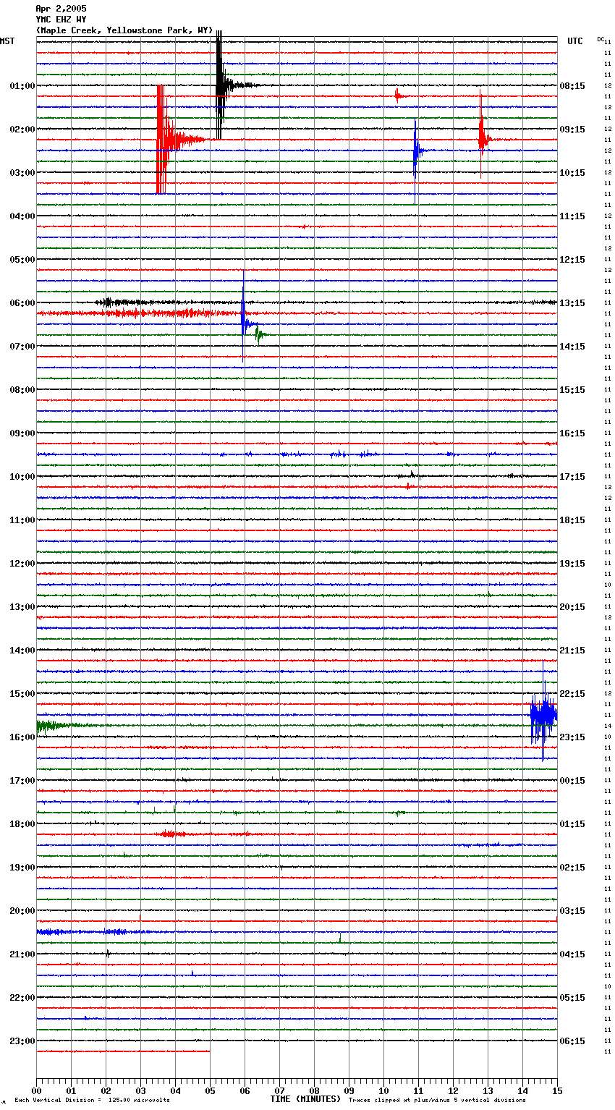Select the 21:00 MST time label
Screen dimensions: 615x1110
pyautogui.click(x=22, y=954)
